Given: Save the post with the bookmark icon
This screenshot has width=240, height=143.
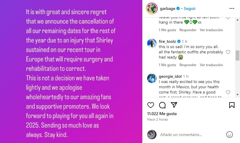Looking at the screenshot, I should click(232, 105).
